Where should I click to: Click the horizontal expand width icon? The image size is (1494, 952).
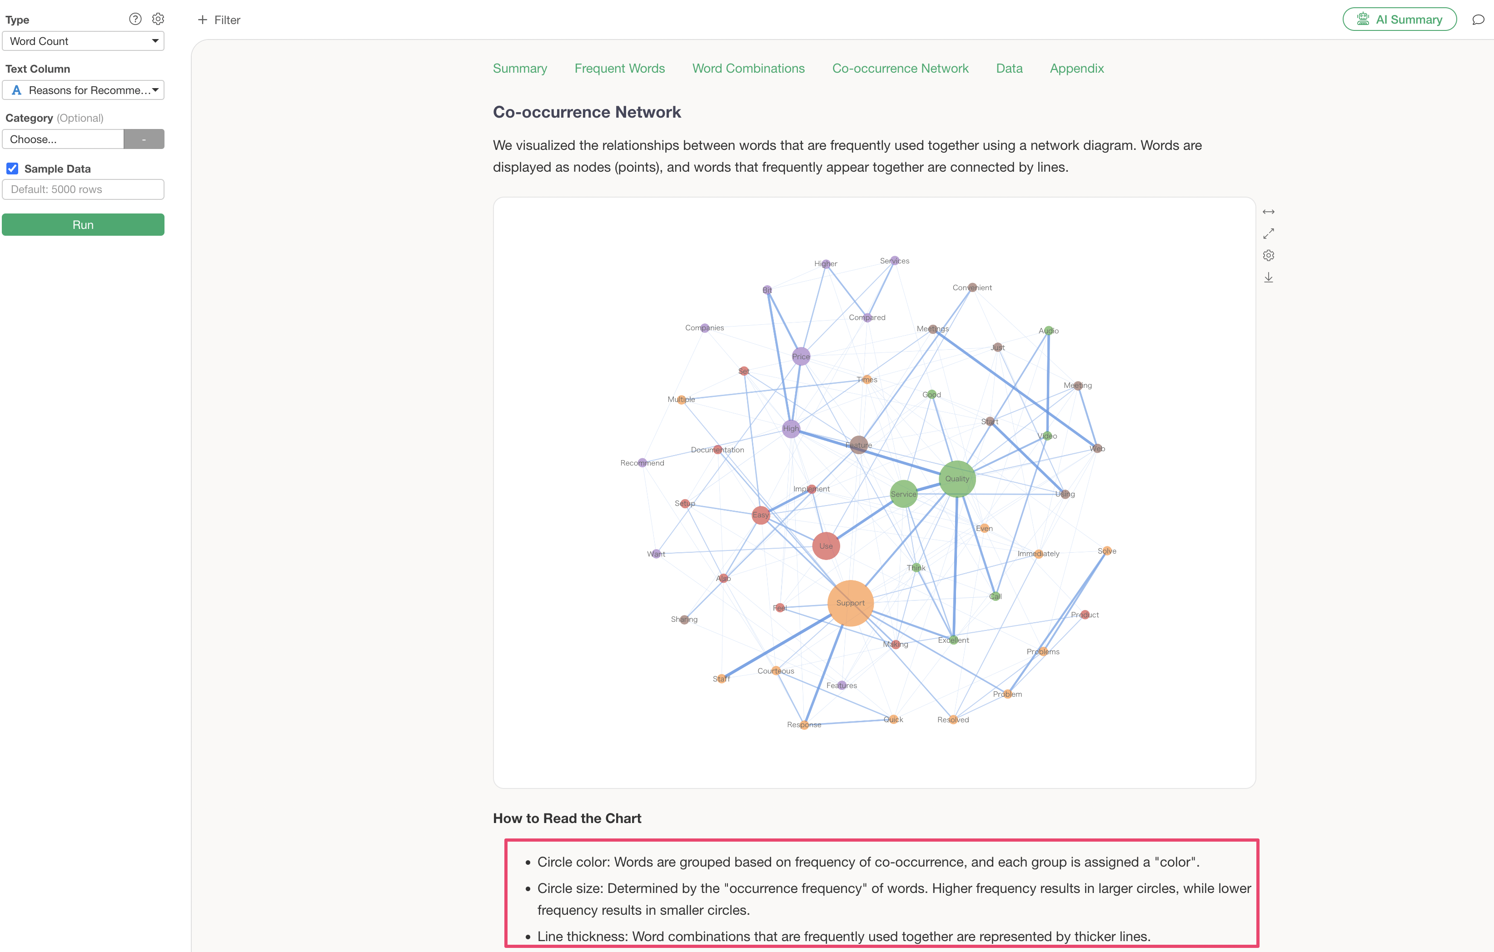click(x=1268, y=212)
